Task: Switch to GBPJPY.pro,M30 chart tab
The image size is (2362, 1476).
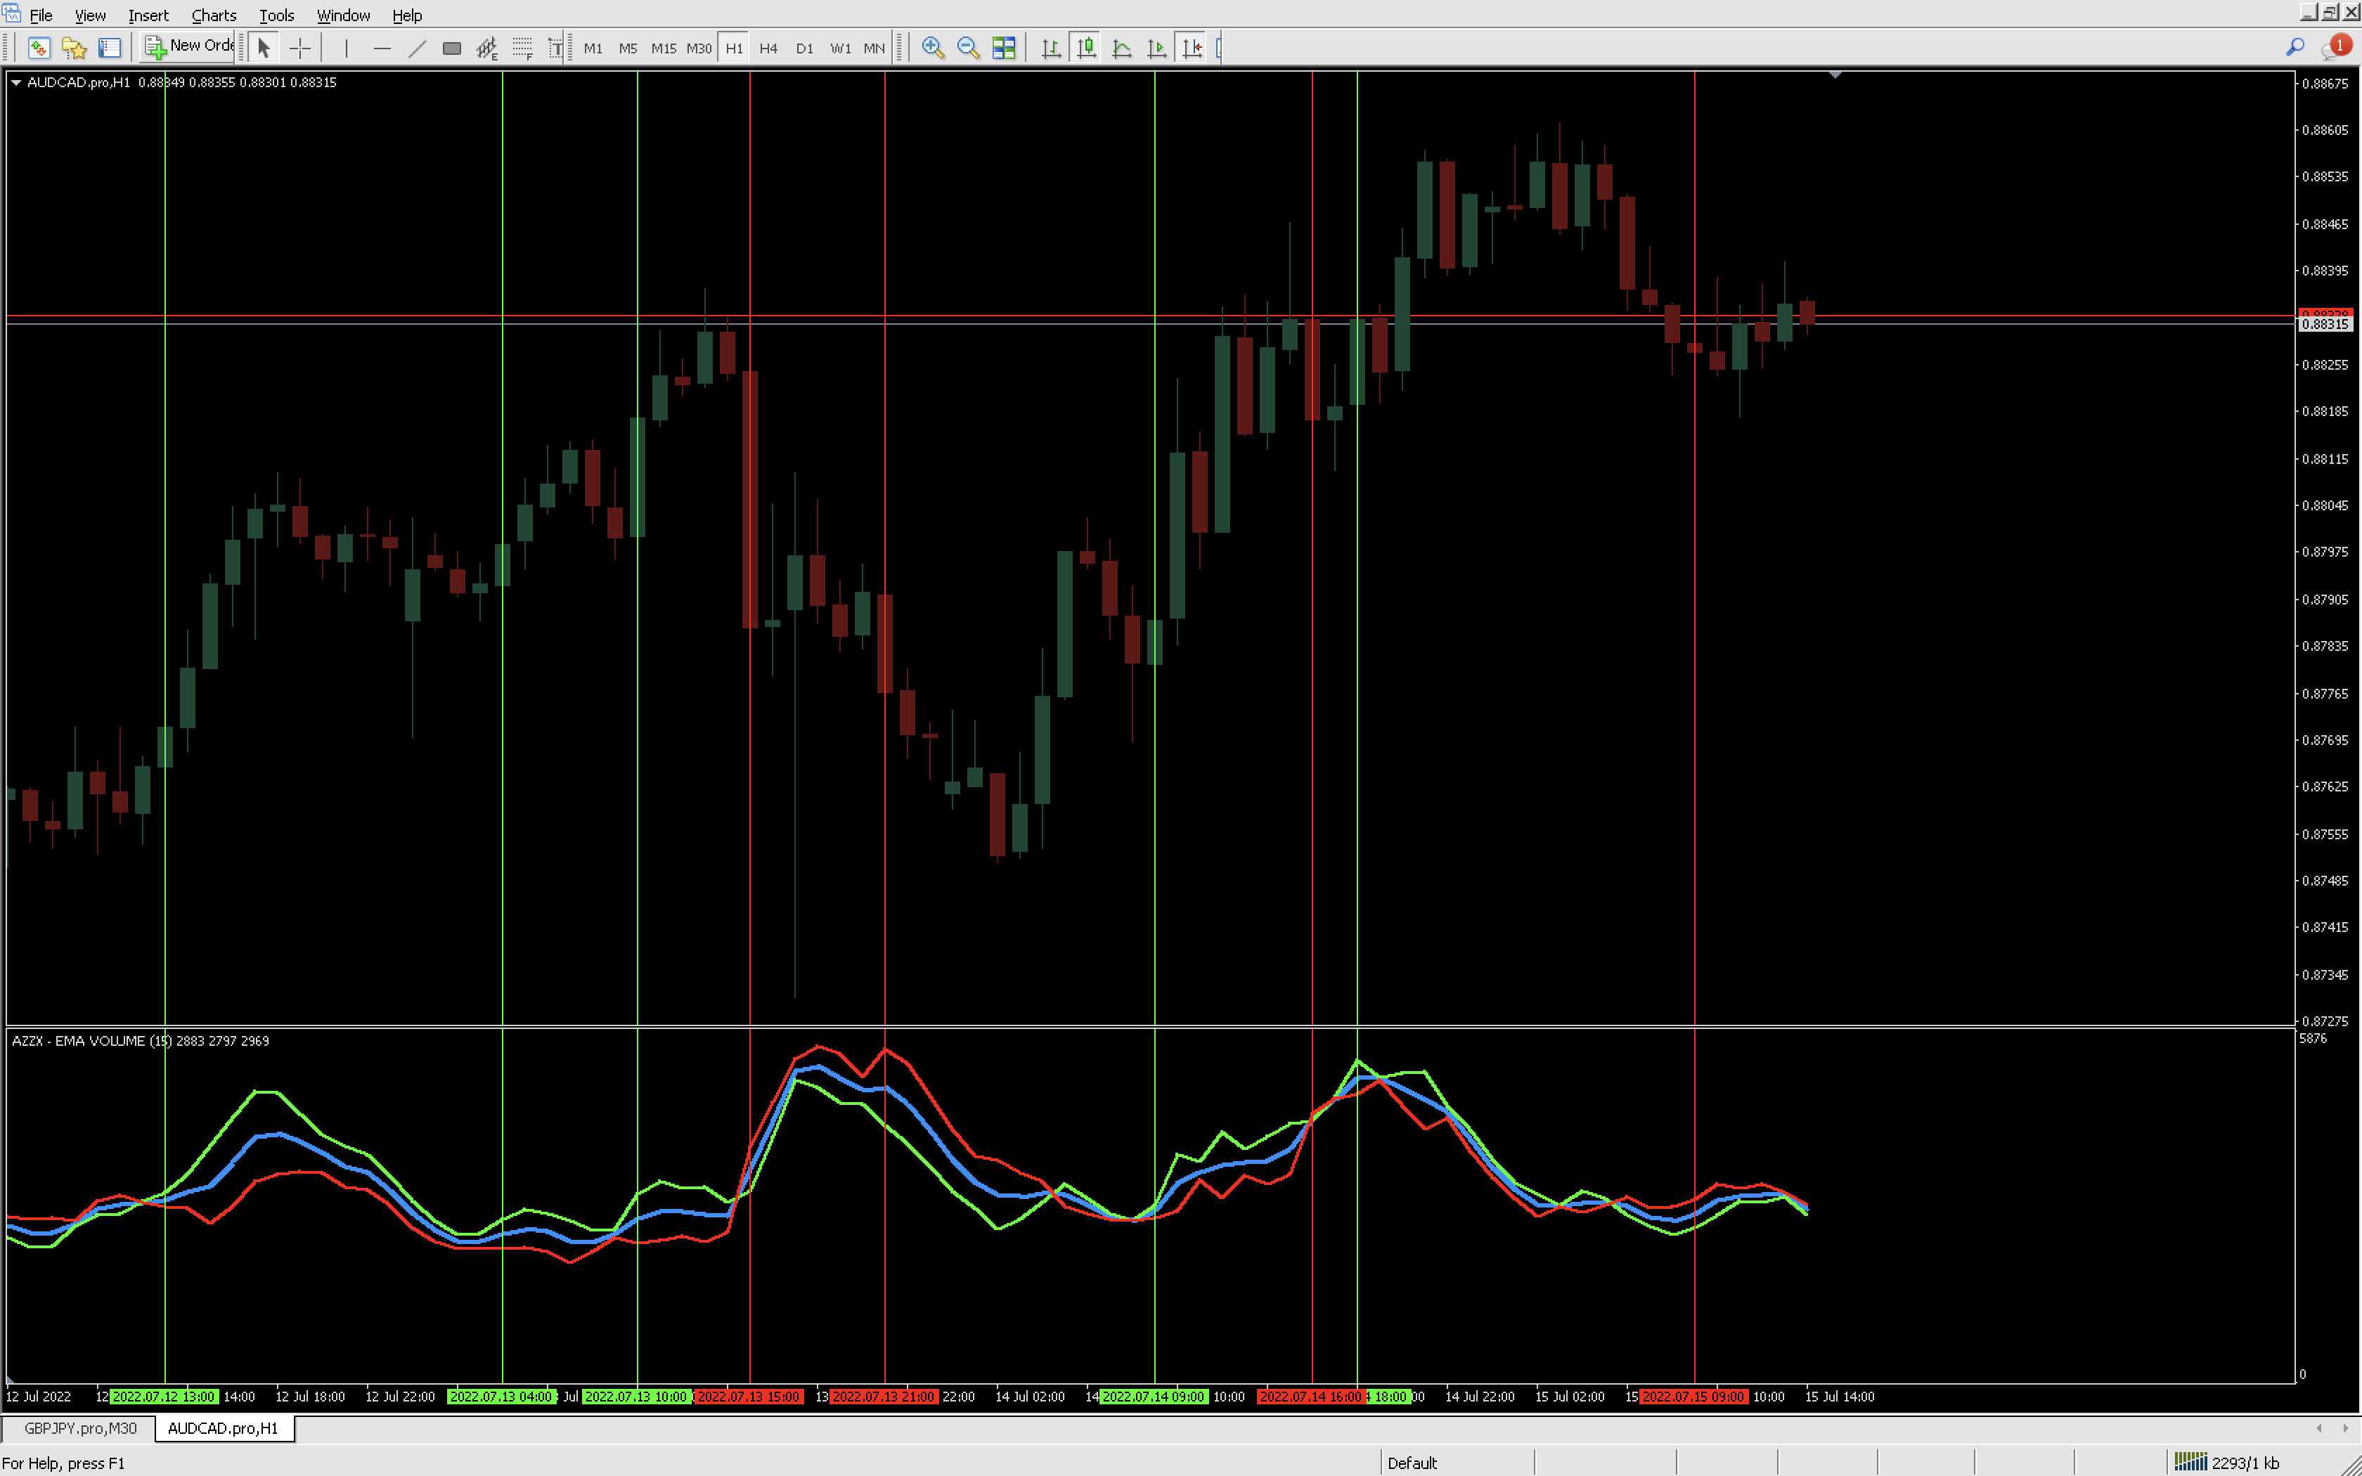Action: [80, 1428]
